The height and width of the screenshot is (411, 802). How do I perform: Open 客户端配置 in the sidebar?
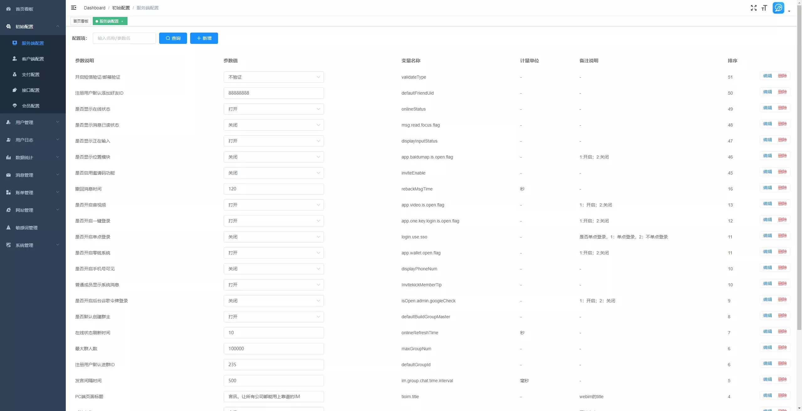pyautogui.click(x=33, y=59)
